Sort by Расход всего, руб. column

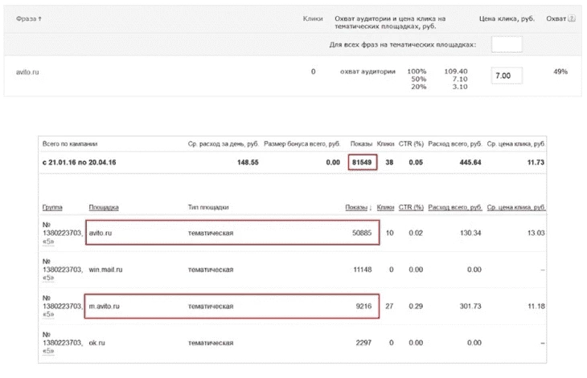[455, 207]
